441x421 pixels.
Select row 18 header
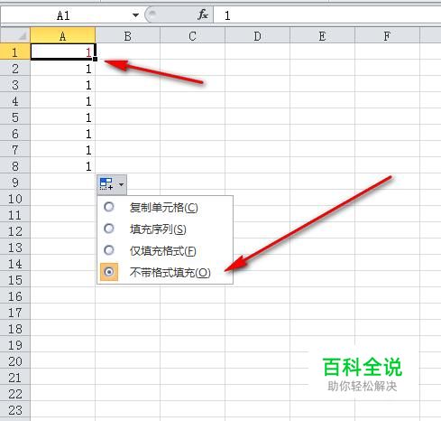(x=15, y=329)
